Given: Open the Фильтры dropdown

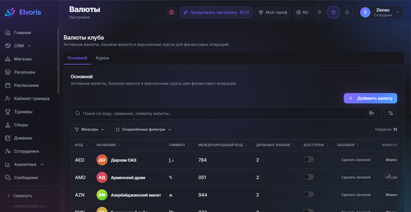Looking at the screenshot, I should pos(90,129).
